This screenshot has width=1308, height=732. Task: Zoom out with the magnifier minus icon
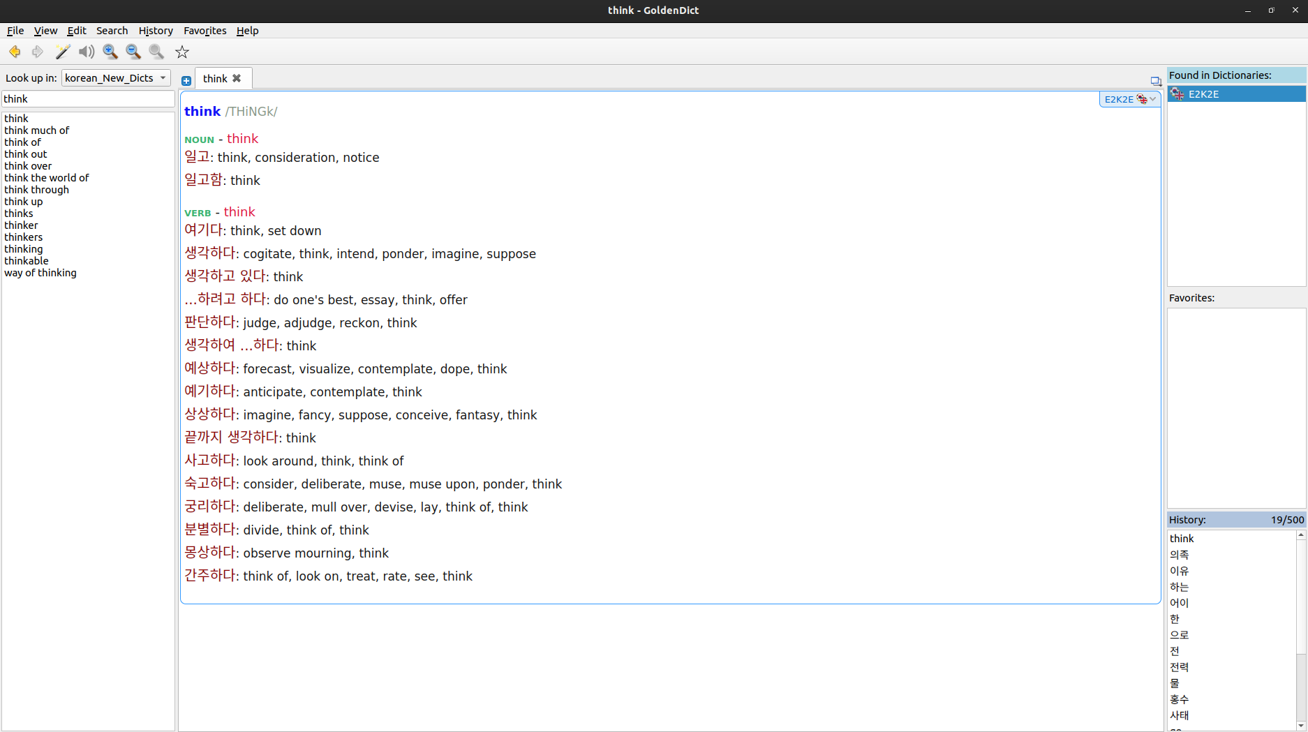[x=133, y=52]
